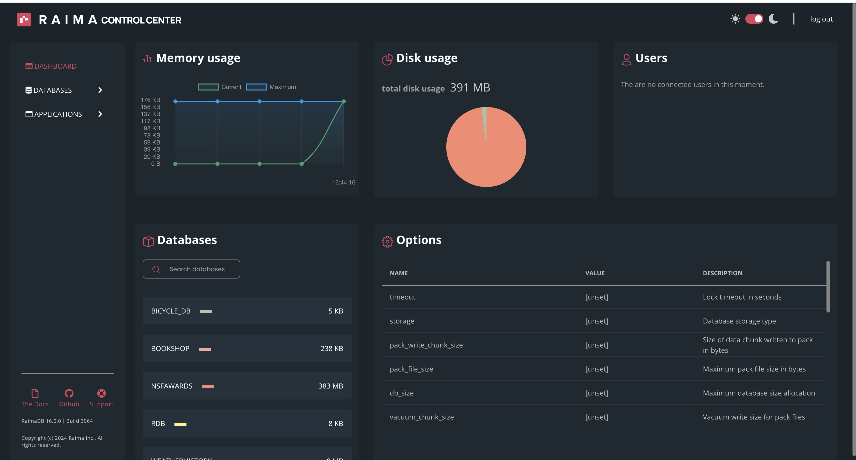Expand the Applications sidebar chevron
The image size is (856, 460).
pos(100,114)
